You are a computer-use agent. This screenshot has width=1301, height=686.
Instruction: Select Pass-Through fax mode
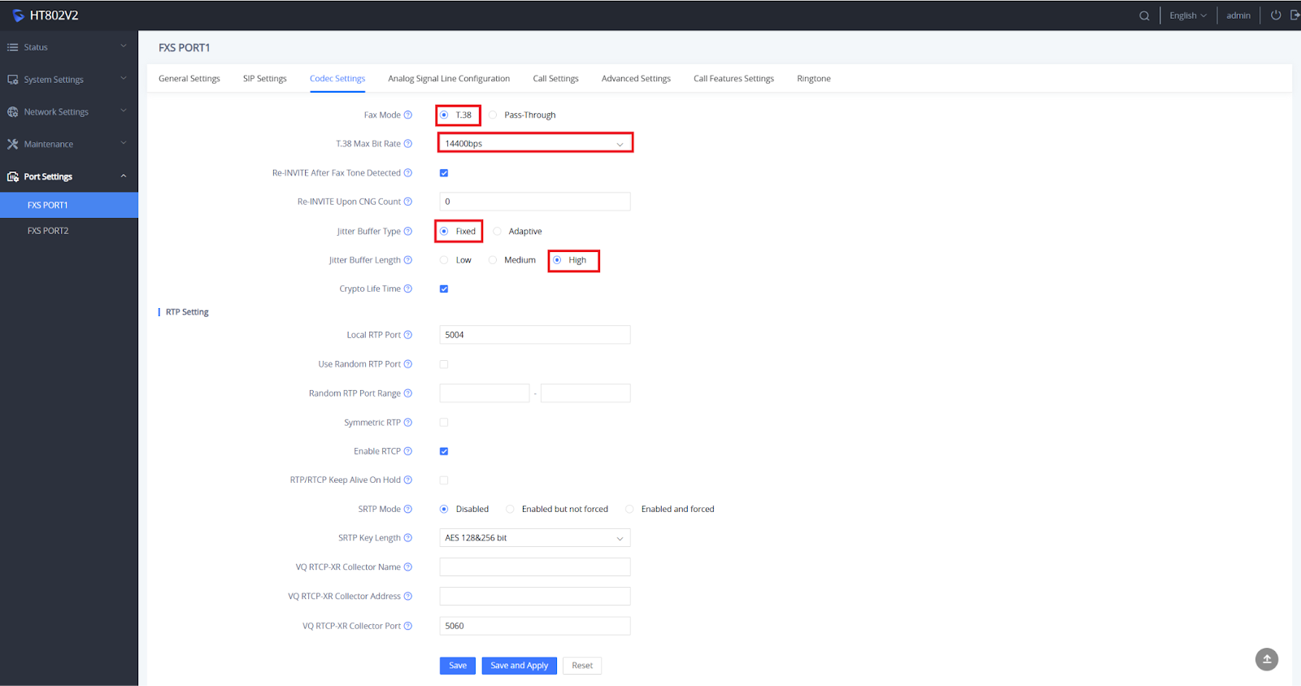point(493,115)
